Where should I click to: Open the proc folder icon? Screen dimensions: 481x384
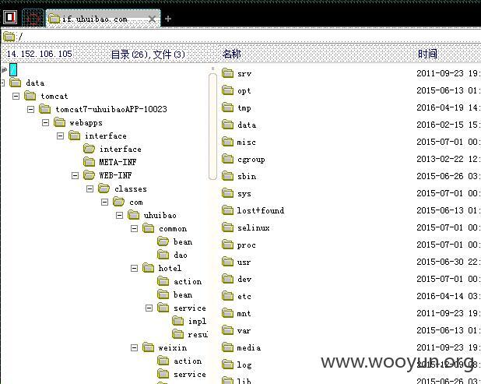click(x=227, y=245)
